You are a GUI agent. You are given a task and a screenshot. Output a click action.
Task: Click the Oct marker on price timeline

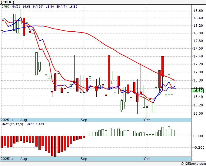147,120
